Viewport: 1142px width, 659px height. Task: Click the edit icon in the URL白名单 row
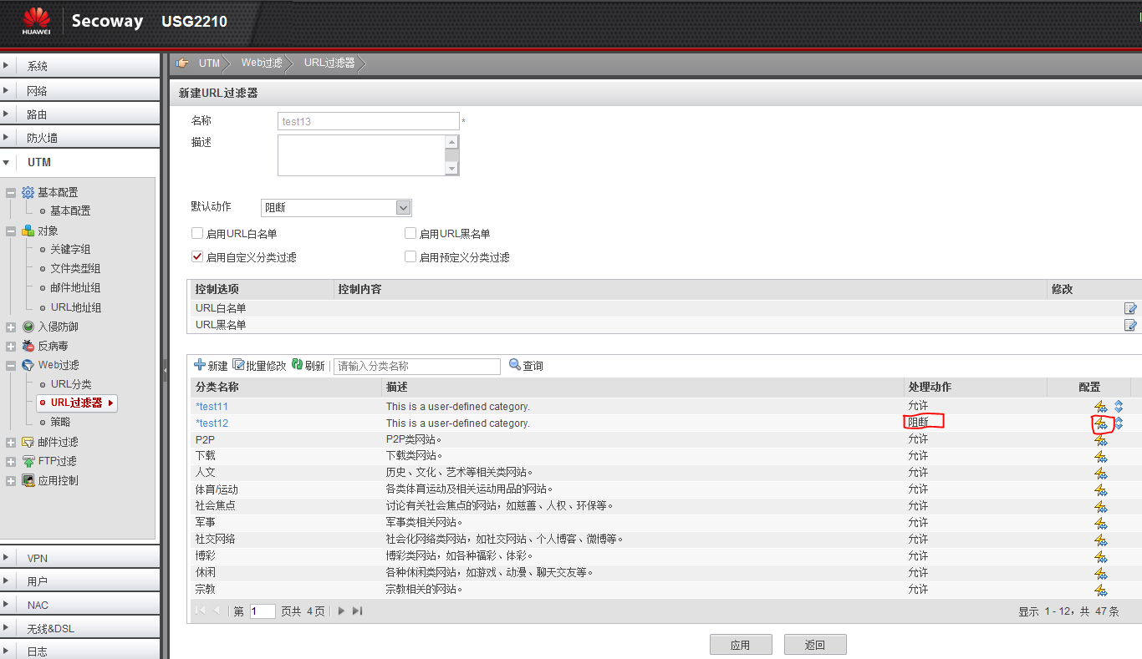pyautogui.click(x=1130, y=308)
